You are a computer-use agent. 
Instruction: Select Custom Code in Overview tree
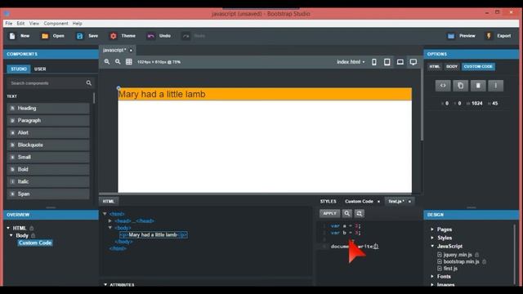tap(35, 243)
